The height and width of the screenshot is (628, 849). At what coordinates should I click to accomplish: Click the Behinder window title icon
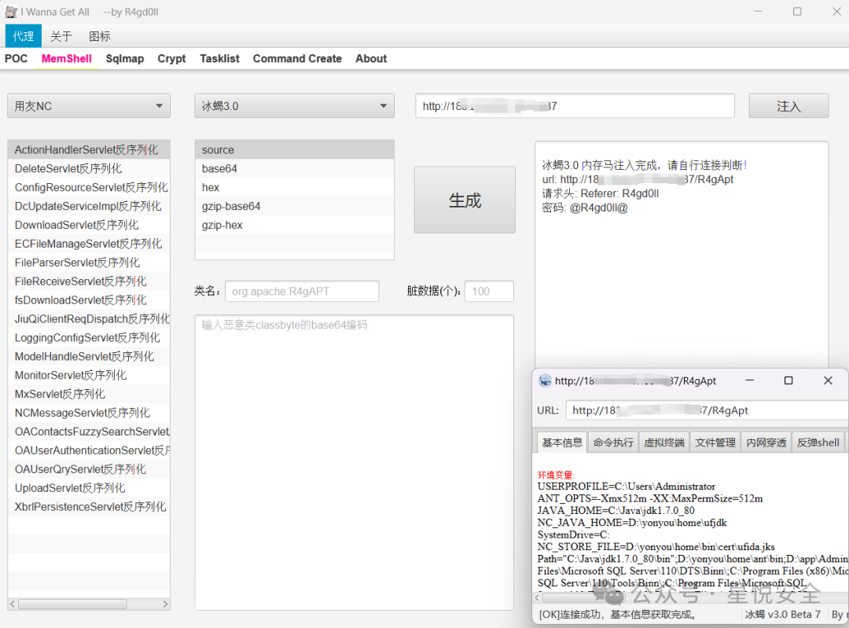545,380
